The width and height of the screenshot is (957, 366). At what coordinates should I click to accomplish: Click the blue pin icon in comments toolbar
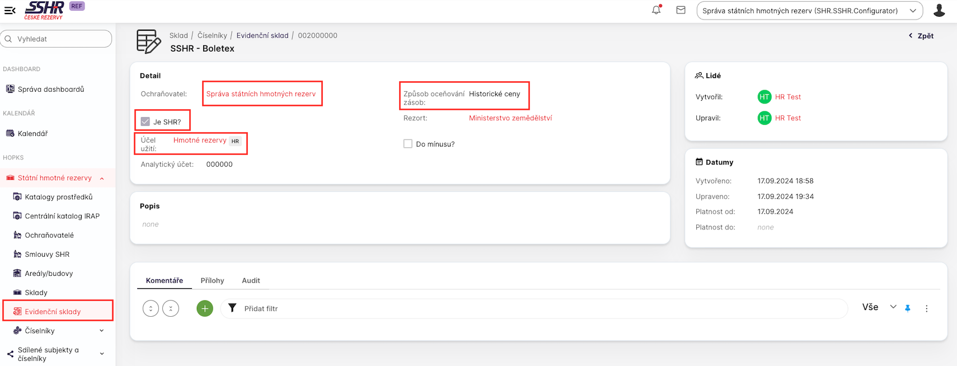coord(908,308)
